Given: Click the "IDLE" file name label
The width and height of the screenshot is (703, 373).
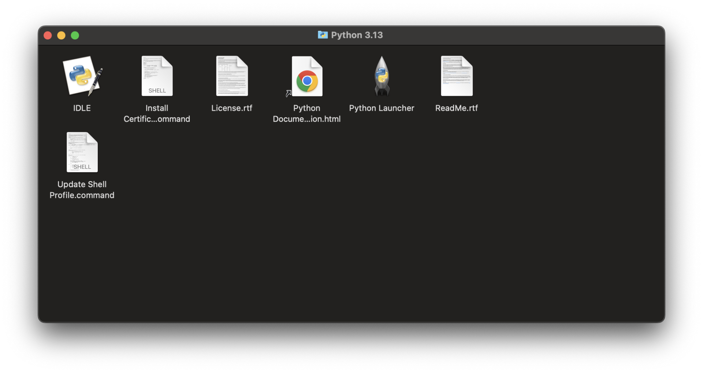Looking at the screenshot, I should (82, 108).
